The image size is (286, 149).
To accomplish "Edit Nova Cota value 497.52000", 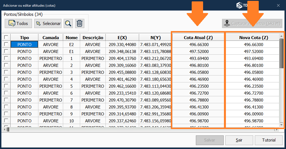I will (x=253, y=51).
